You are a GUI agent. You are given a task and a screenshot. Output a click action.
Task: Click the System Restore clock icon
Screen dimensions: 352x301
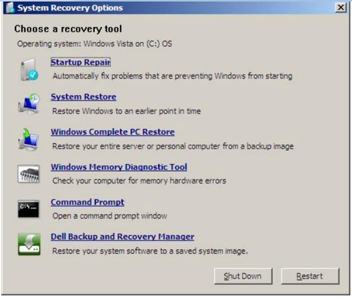(29, 103)
